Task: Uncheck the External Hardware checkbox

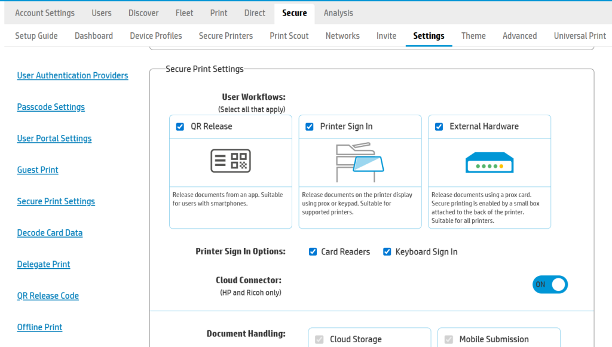Action: (x=439, y=127)
